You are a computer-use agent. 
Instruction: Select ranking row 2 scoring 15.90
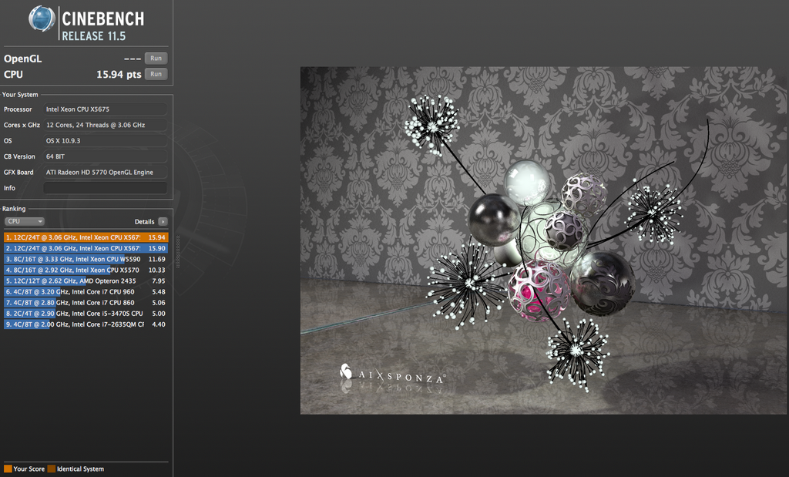86,248
